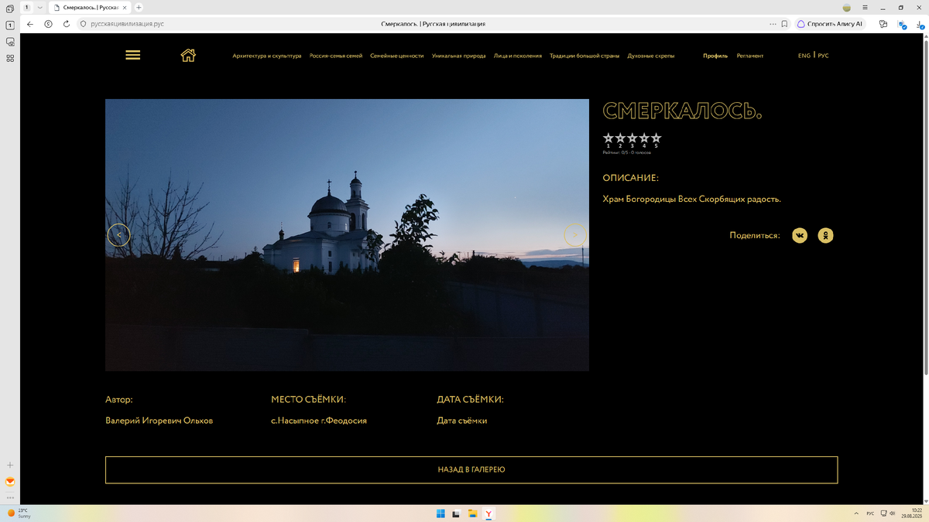Open the translator icon in the toolbar
Screen dimensions: 929x522
(902, 25)
